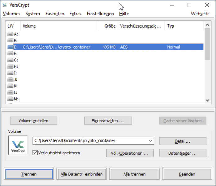Open the Vol.-Operationen menu button
The width and height of the screenshot is (216, 186).
[130, 153]
